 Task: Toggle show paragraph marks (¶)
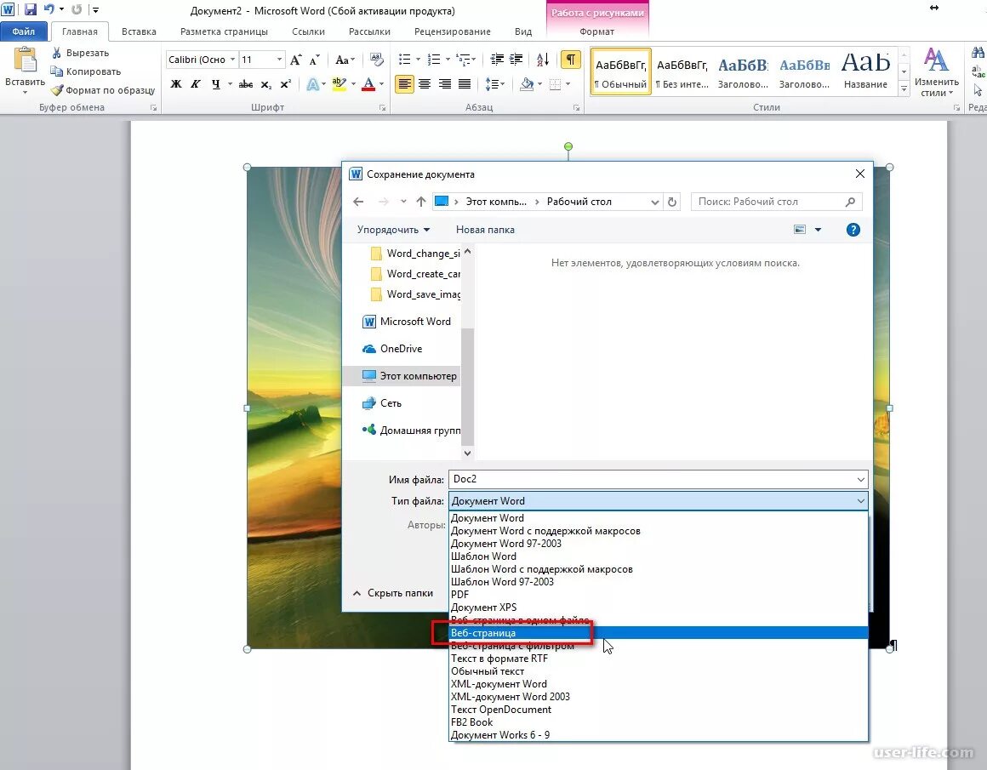(570, 60)
